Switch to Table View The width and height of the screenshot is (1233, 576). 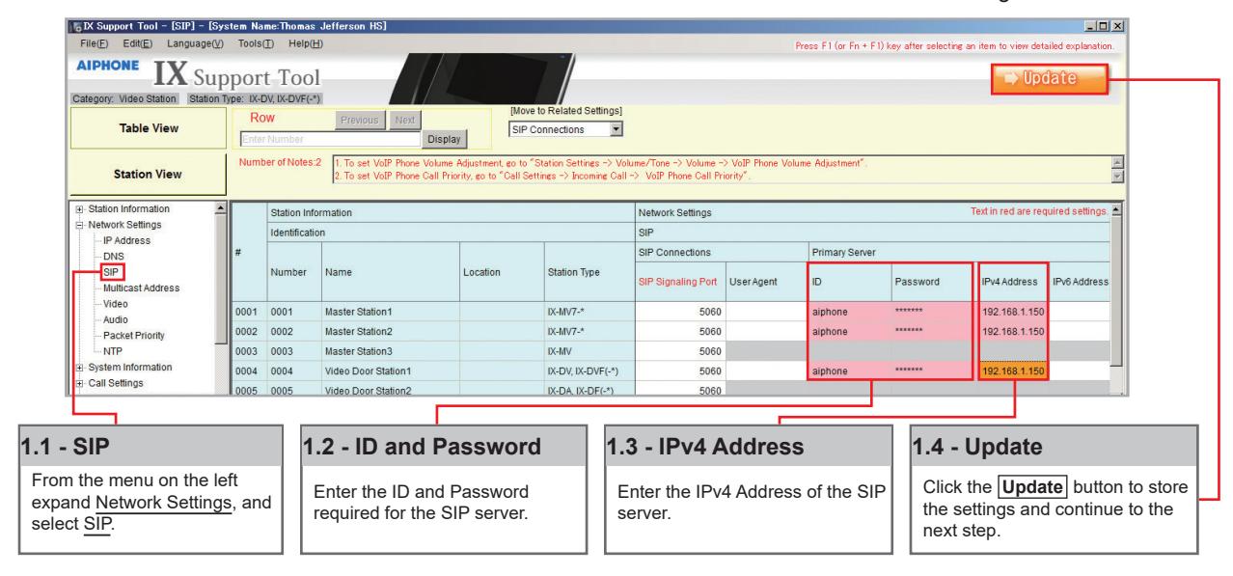click(147, 125)
